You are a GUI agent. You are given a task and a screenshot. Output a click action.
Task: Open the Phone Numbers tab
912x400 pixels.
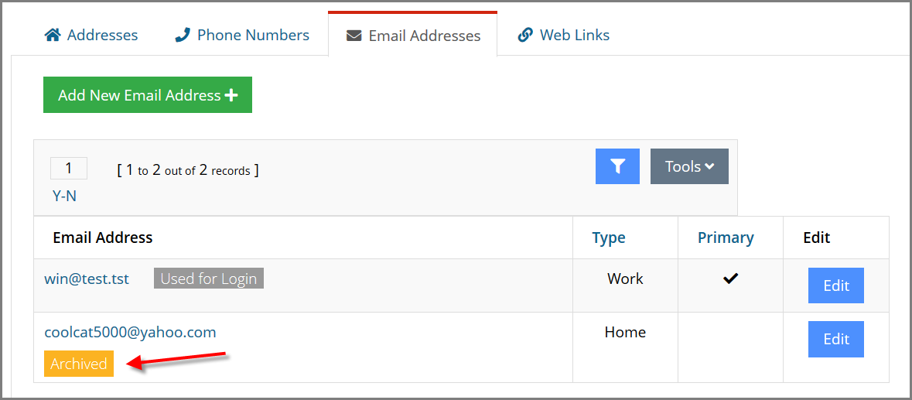click(x=242, y=36)
